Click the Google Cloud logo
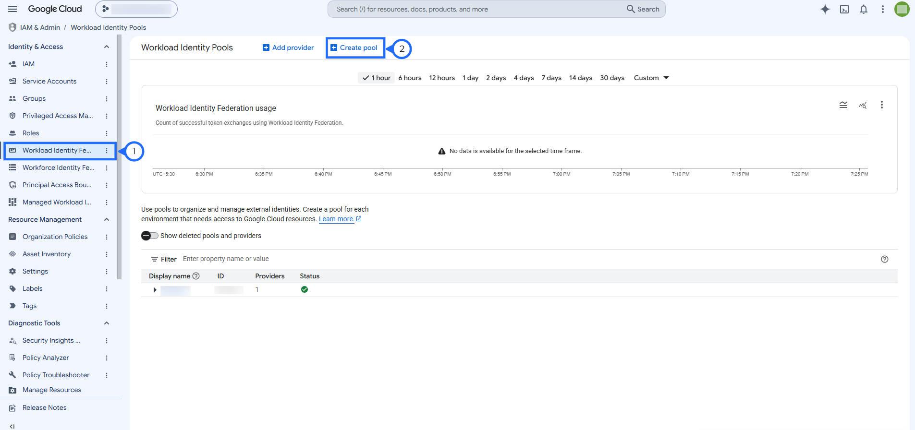The image size is (915, 430). pos(55,9)
